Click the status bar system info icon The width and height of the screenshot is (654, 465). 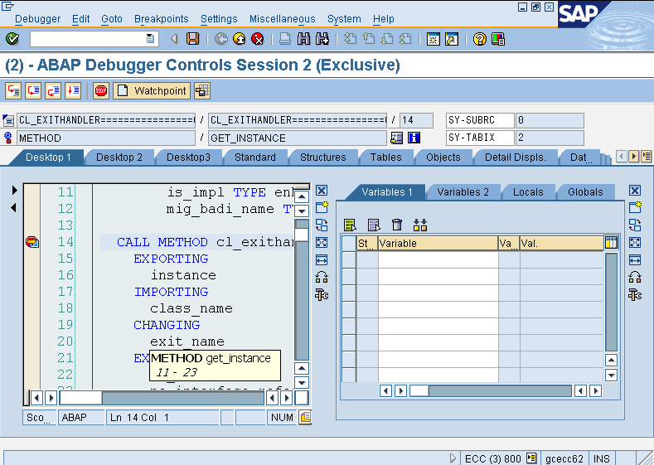click(531, 458)
